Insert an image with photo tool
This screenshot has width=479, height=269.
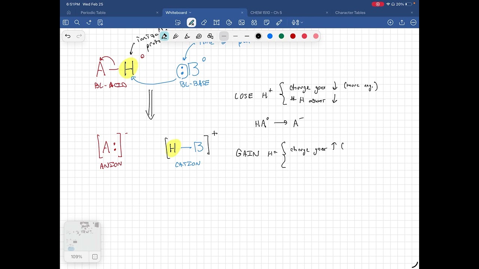pos(242,22)
